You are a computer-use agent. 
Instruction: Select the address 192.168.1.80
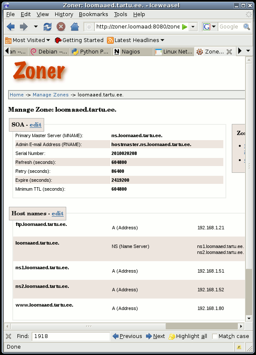[211, 308]
